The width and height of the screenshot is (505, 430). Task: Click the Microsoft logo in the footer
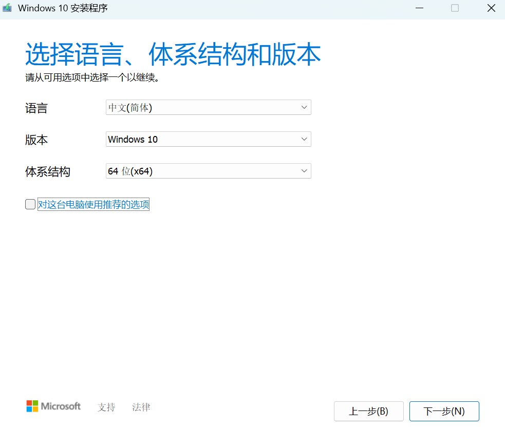[53, 406]
